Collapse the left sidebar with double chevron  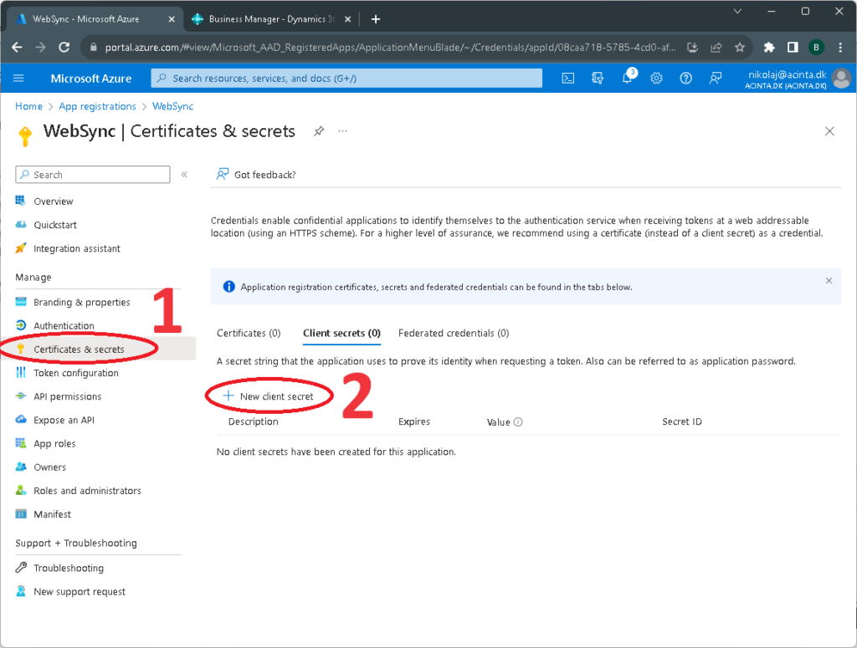click(x=184, y=174)
